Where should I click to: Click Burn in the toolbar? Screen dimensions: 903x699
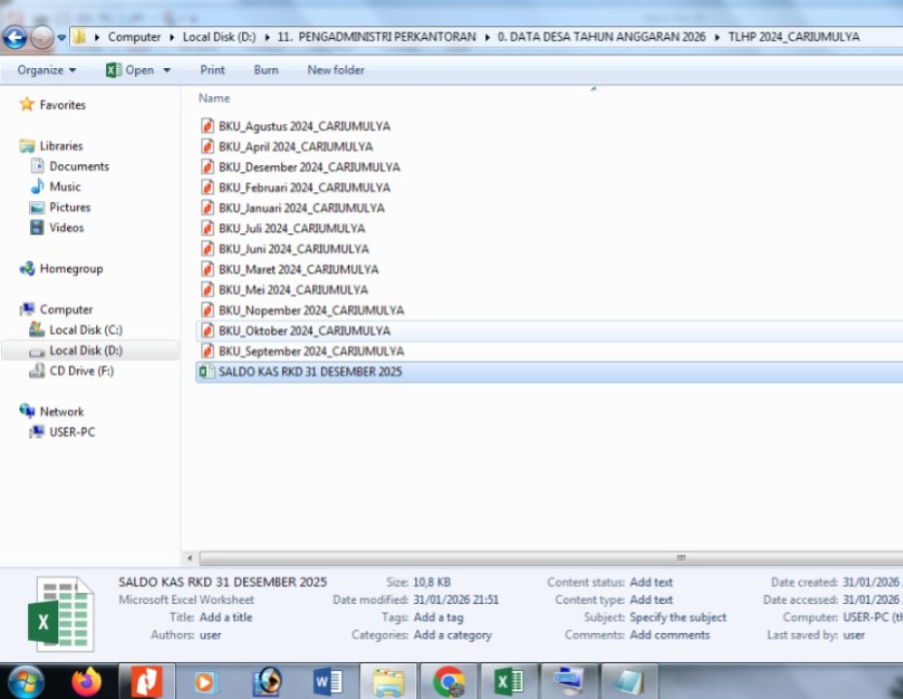(x=265, y=70)
